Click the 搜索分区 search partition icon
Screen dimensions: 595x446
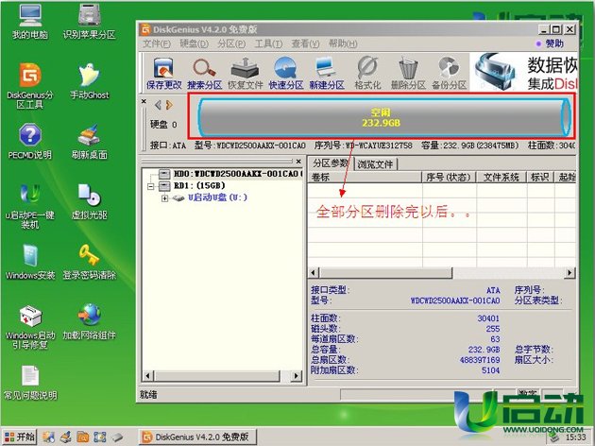coord(205,74)
